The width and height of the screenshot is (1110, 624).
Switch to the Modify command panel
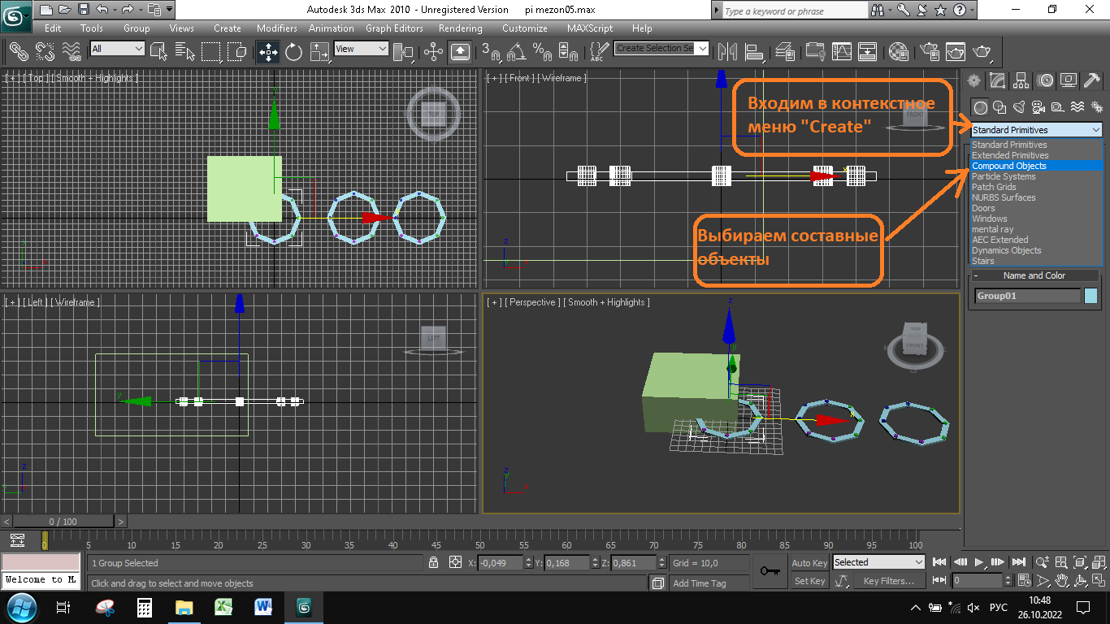point(998,80)
